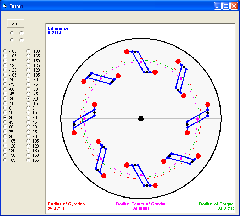This screenshot has height=216, width=240.
Task: Select 0 in the right angle column
Action: point(30,108)
